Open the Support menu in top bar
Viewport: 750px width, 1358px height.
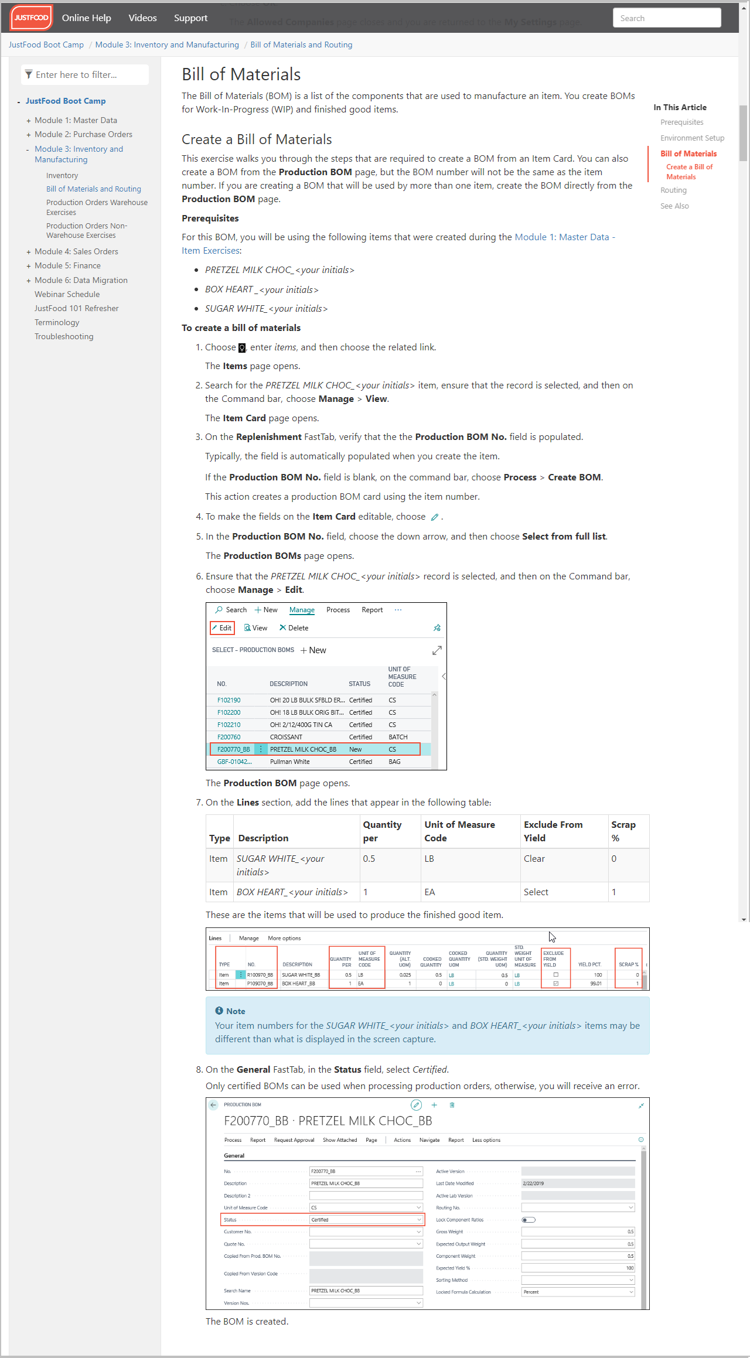(x=190, y=18)
